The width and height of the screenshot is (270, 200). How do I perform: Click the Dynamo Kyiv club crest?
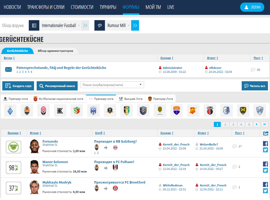click(x=10, y=110)
